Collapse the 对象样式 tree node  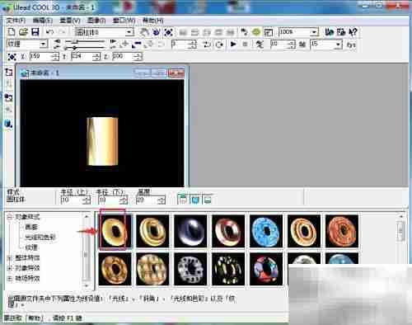[x=10, y=217]
